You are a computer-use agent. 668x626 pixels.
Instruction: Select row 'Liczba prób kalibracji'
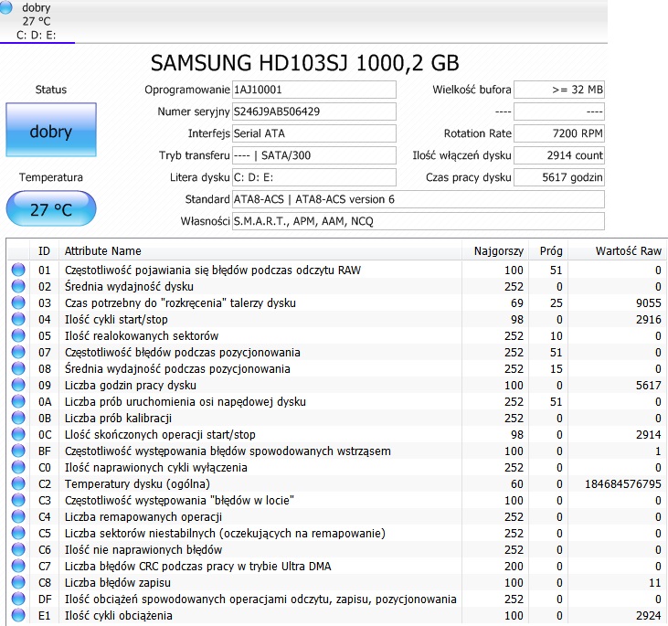pyautogui.click(x=335, y=419)
